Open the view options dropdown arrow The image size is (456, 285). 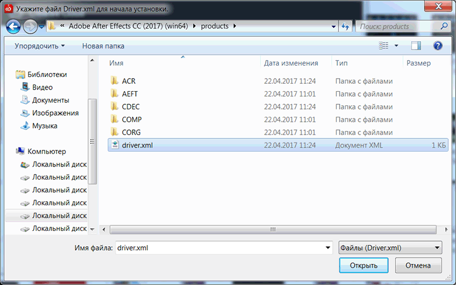(x=396, y=46)
